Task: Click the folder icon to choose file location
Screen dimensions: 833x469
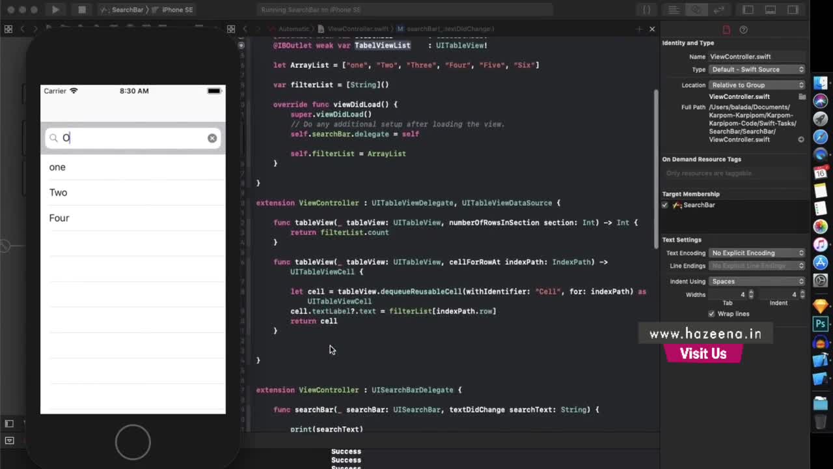Action: pos(802,96)
